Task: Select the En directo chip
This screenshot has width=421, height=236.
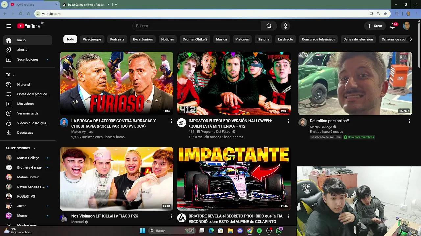Action: click(x=285, y=39)
